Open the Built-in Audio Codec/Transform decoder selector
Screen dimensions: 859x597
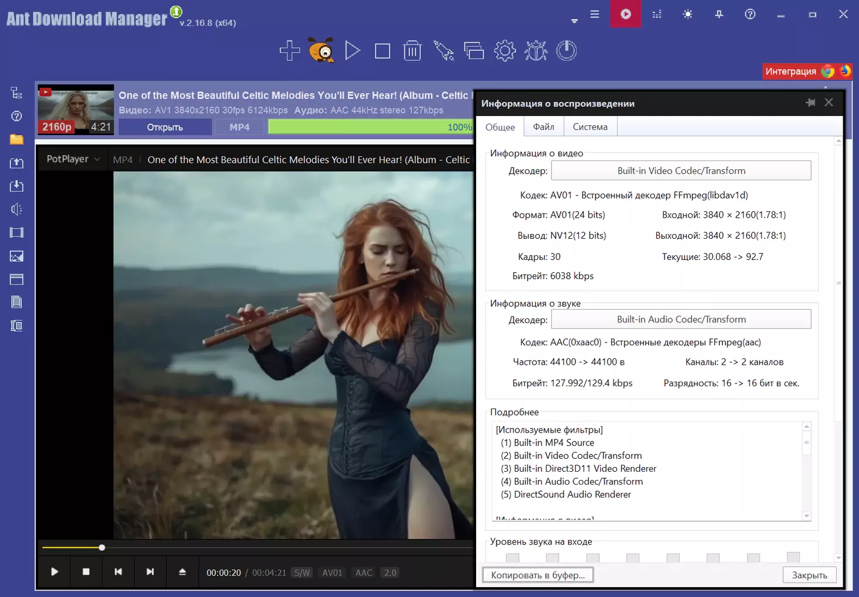coord(681,320)
